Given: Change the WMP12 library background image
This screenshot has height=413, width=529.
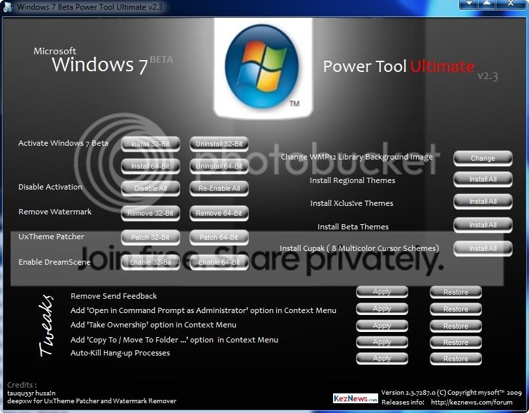Looking at the screenshot, I should (483, 158).
